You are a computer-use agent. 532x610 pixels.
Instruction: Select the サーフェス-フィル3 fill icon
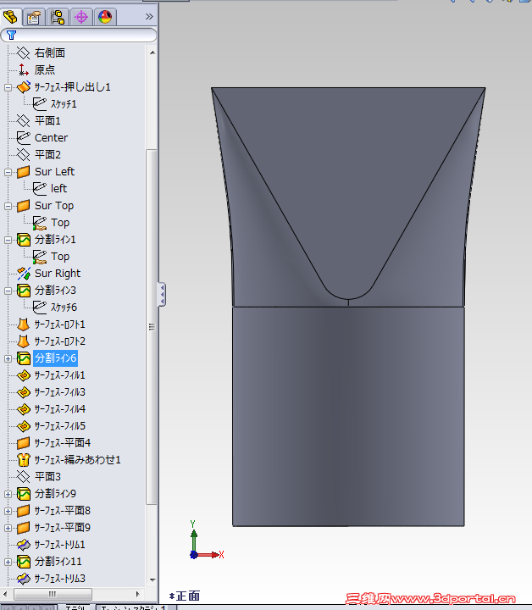point(24,392)
